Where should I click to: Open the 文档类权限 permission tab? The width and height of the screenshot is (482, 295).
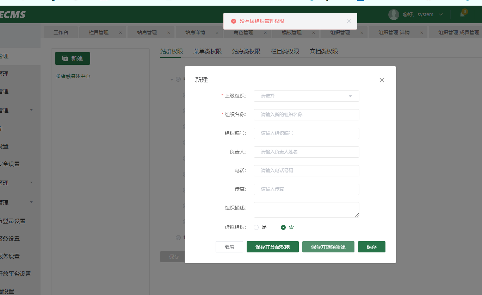[324, 51]
